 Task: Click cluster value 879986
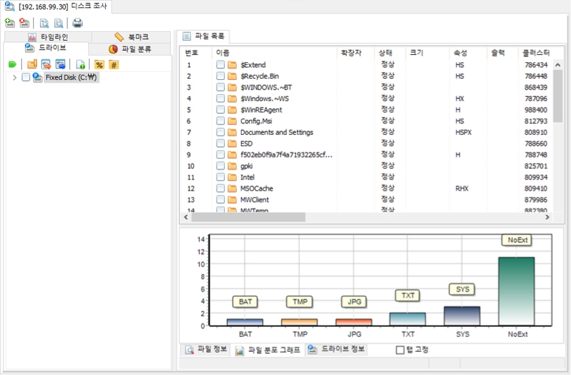point(536,199)
